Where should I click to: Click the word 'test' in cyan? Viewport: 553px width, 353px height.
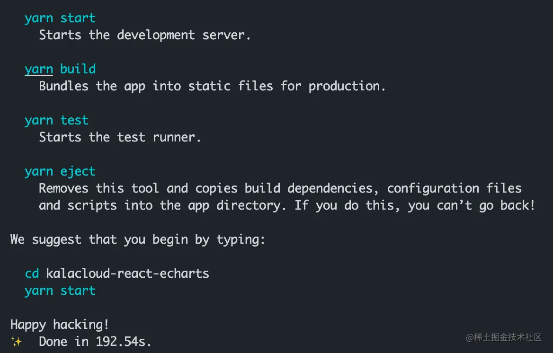point(74,120)
